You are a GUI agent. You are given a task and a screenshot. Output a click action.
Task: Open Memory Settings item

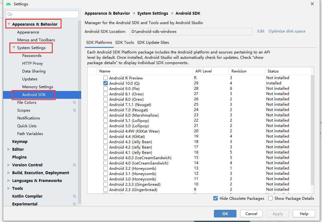coord(37,87)
